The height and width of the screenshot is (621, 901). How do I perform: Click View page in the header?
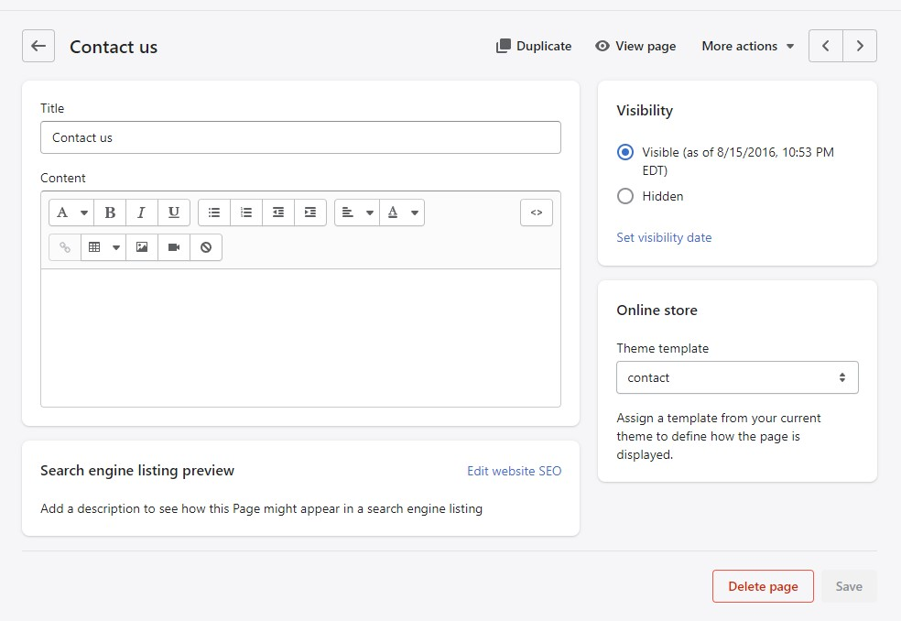(635, 46)
